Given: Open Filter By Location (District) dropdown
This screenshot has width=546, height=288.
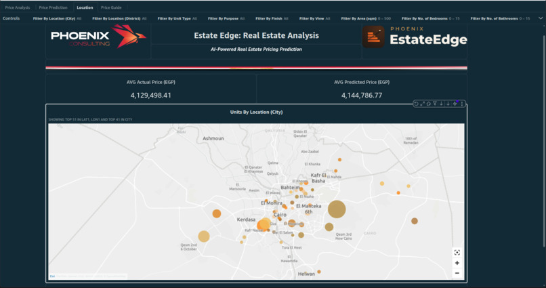Looking at the screenshot, I should coord(119,18).
